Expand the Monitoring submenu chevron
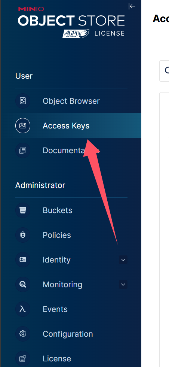The width and height of the screenshot is (169, 367). click(123, 285)
